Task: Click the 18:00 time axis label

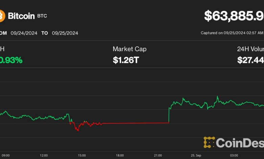Action: pos(120,155)
